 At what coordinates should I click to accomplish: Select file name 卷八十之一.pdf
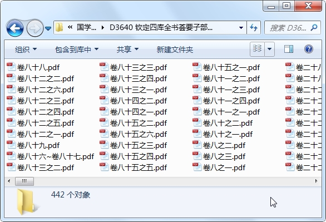point(228,134)
